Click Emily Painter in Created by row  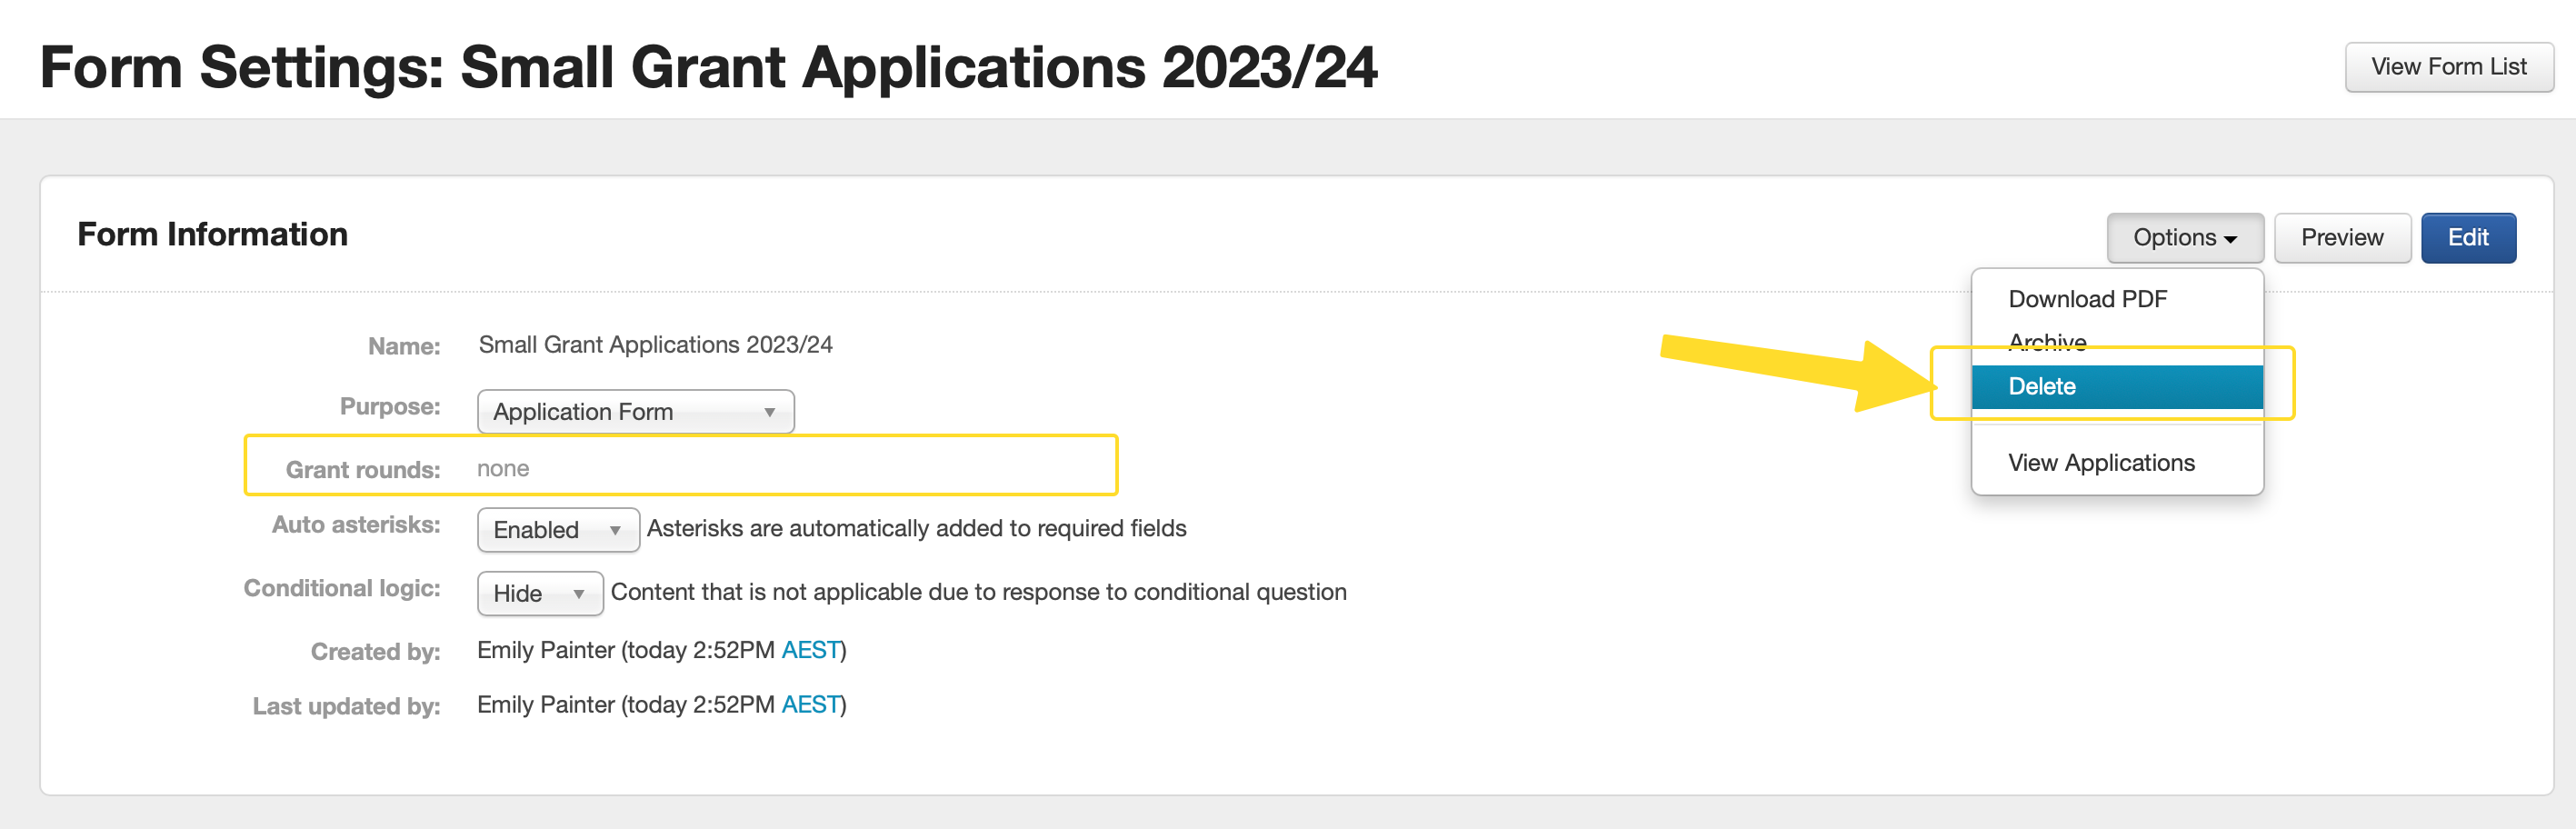pos(545,650)
